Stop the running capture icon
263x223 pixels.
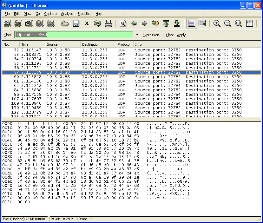click(40, 23)
